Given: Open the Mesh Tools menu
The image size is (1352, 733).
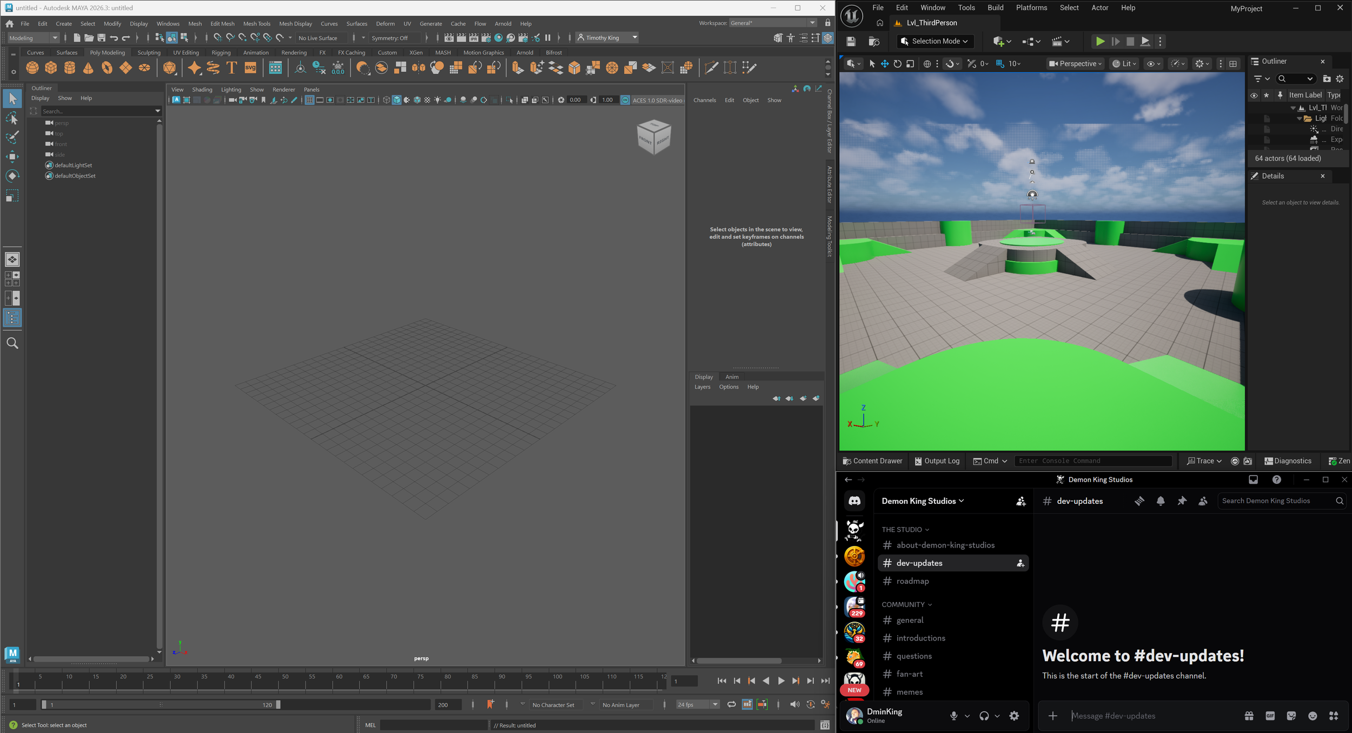Looking at the screenshot, I should point(256,24).
